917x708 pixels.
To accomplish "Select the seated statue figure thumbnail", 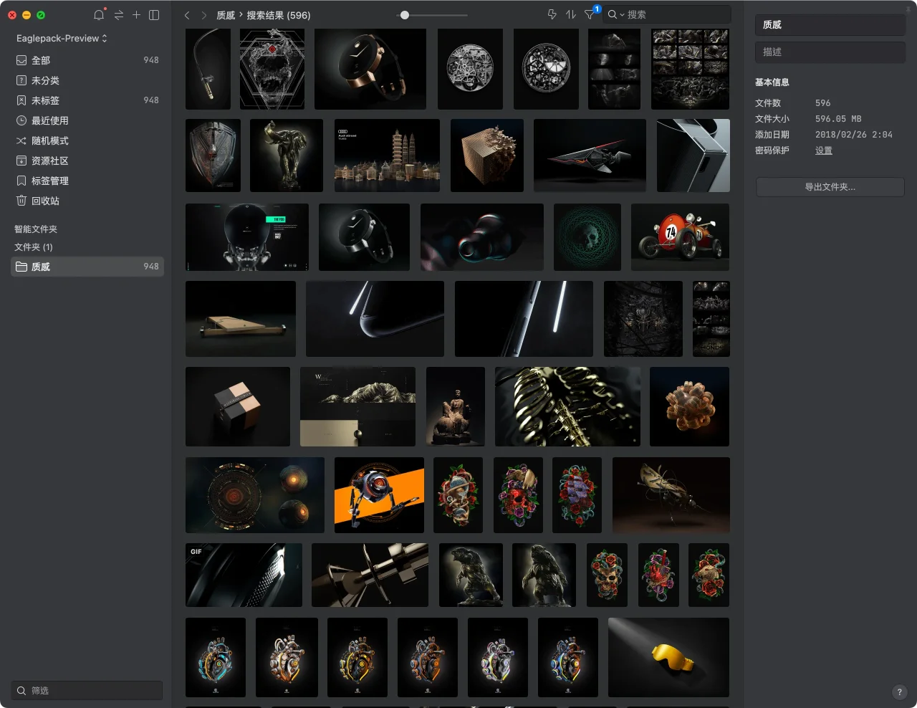I will (456, 406).
